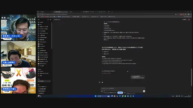Open the Strategy Consultant GPT

coord(44,55)
